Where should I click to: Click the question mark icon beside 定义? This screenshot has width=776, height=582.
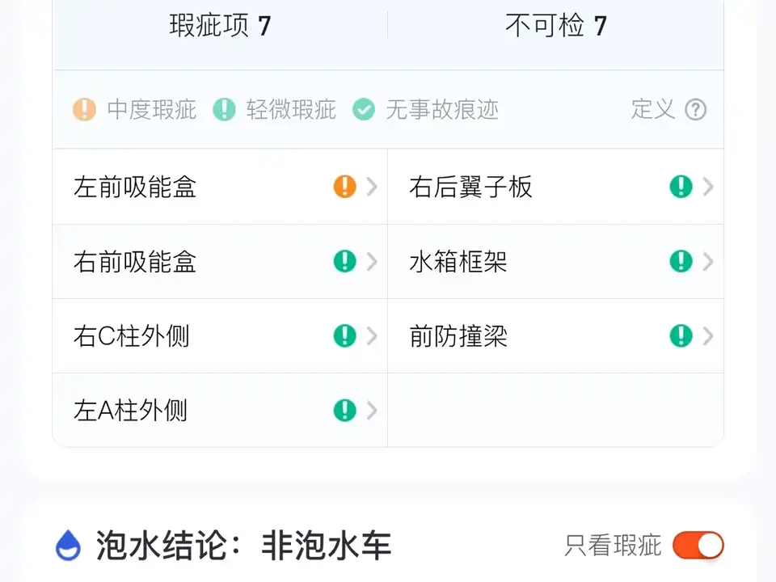(696, 110)
